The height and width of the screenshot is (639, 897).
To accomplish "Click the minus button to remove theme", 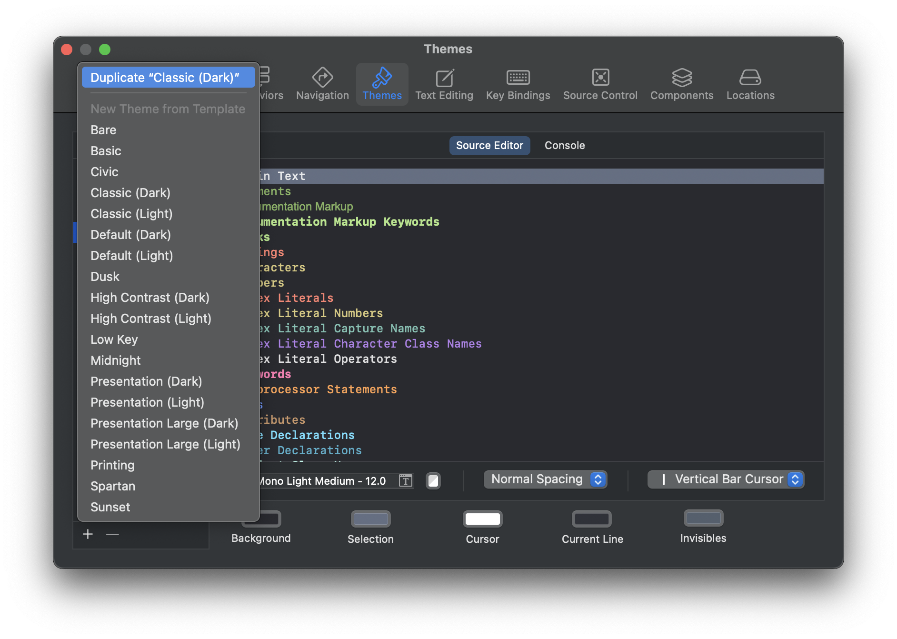I will tap(112, 534).
